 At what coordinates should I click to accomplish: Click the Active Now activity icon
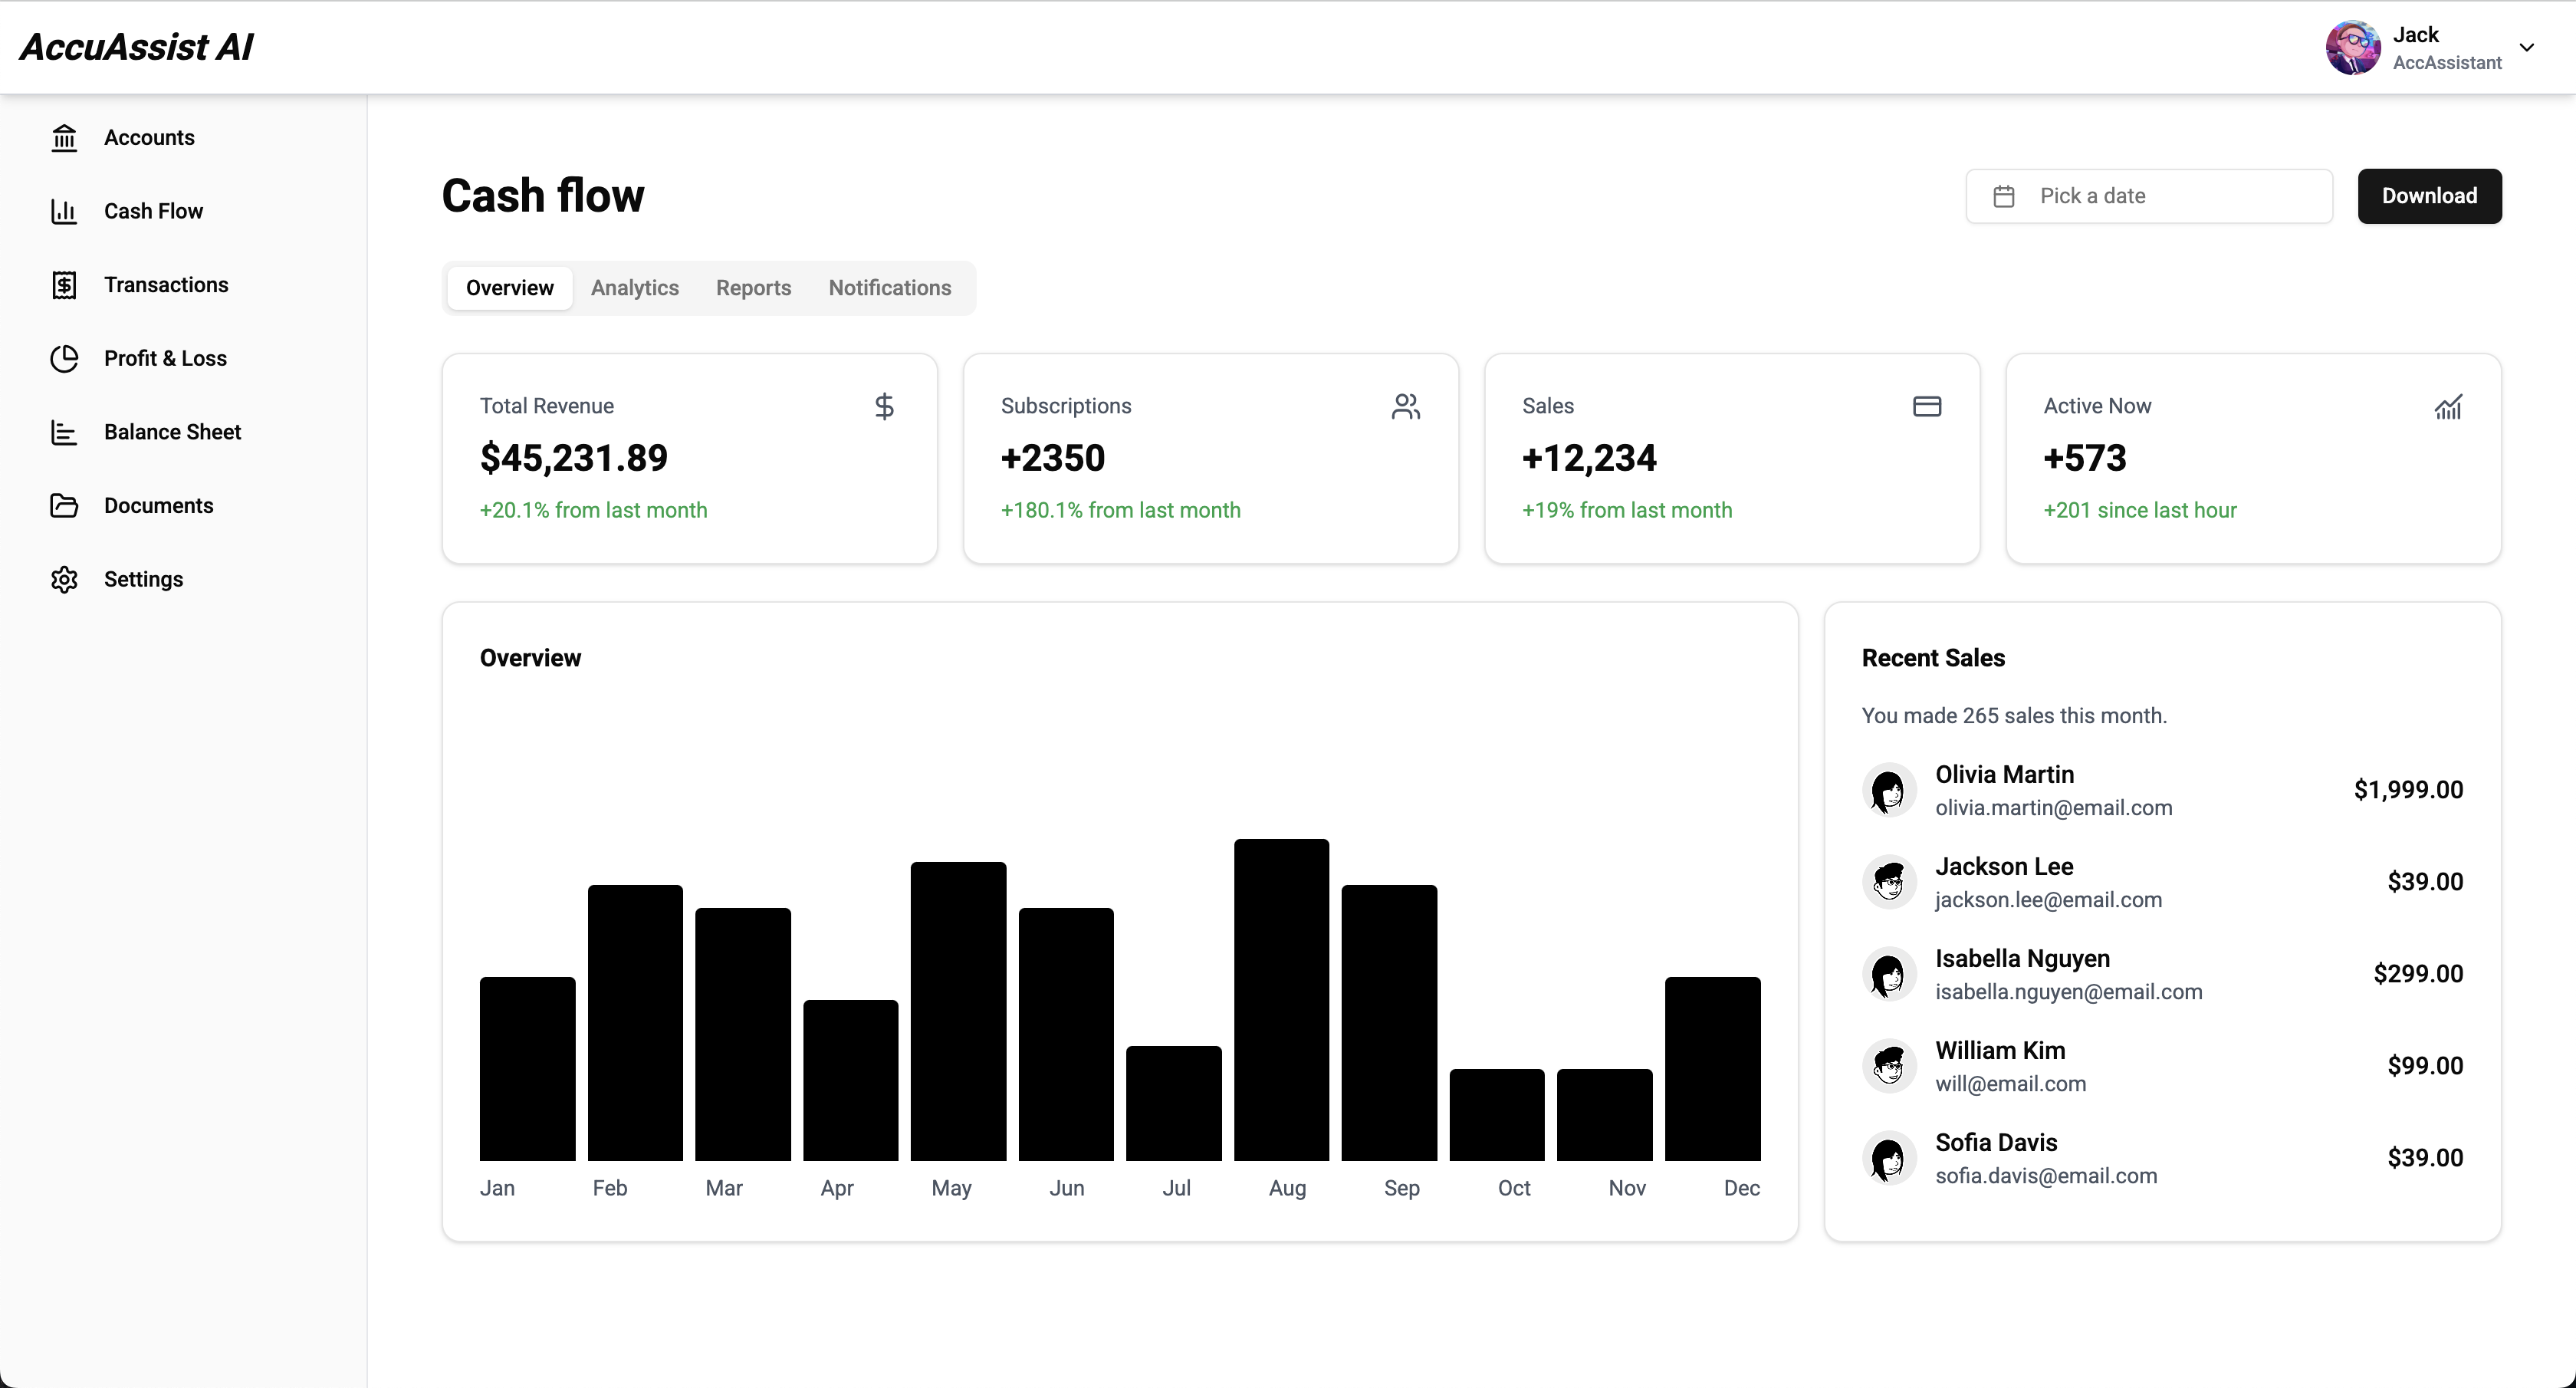(2450, 406)
